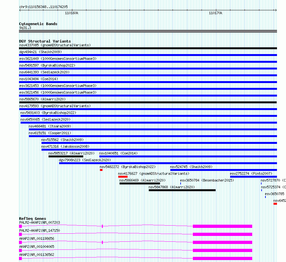Screen dimensions: 286x262
Task: Click the red nsv4176627 variant bar
Action: 123,177
